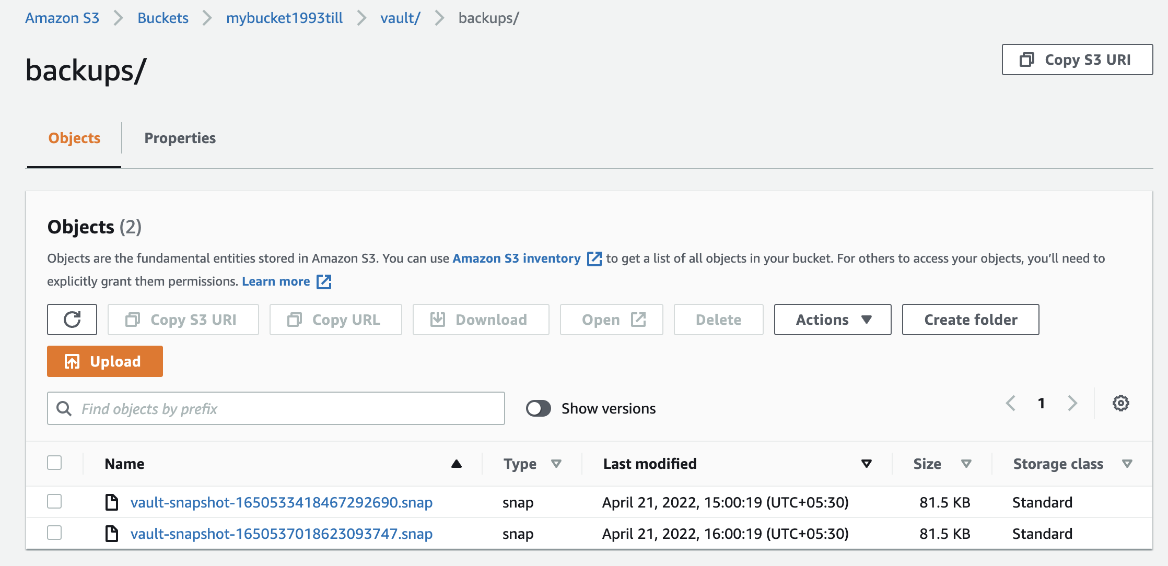Select the Objects tab
This screenshot has width=1168, height=566.
point(74,138)
